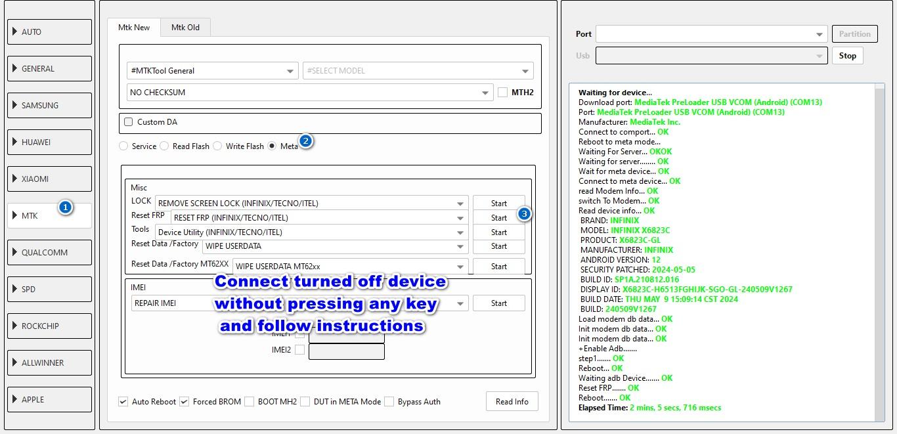
Task: Select the Read Flash radio button
Action: (164, 146)
